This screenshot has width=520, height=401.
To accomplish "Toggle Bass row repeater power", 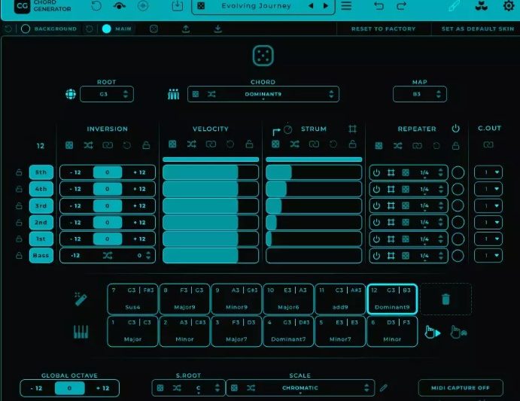I will (x=376, y=256).
